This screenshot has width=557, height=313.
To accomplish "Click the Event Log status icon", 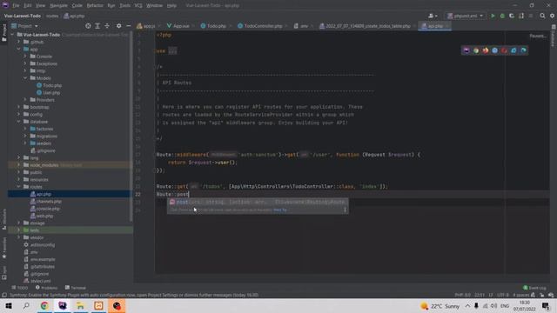I will tap(534, 288).
